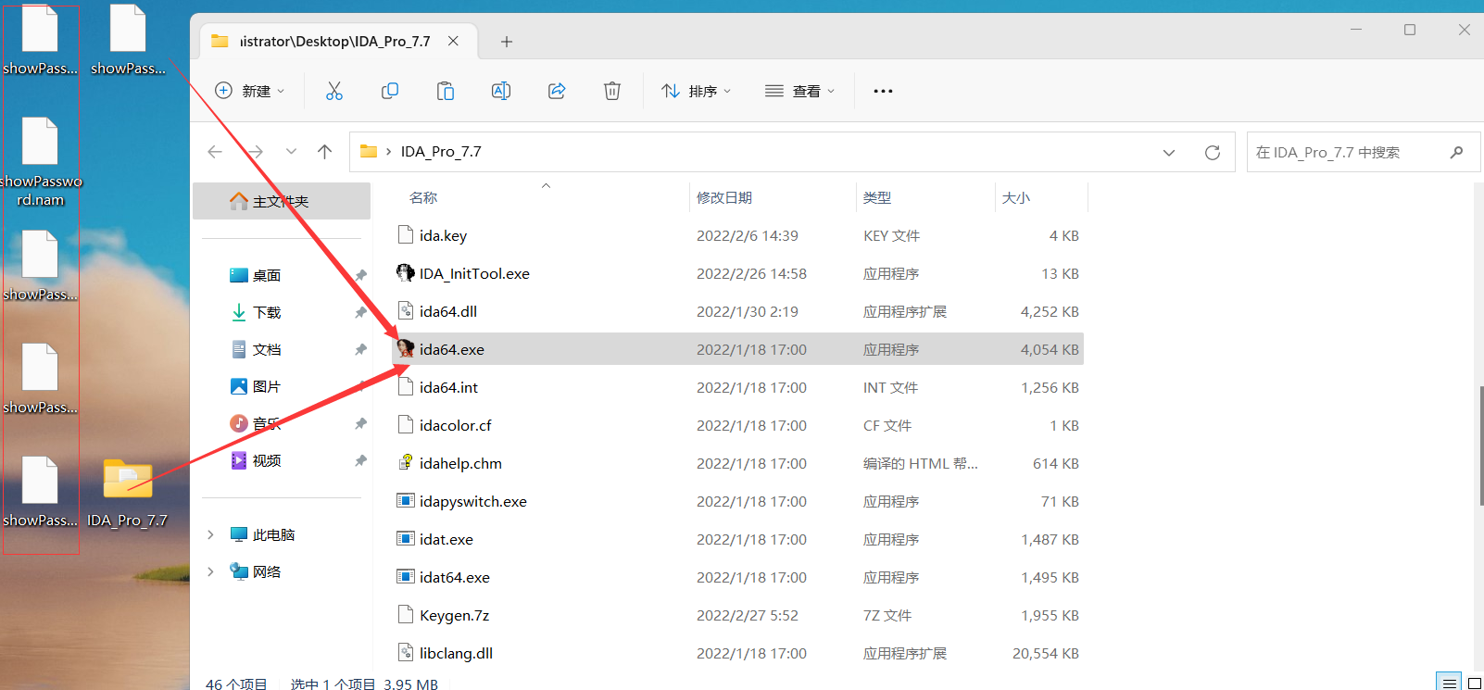1484x690 pixels.
Task: Select the idat64.exe file icon
Action: (406, 577)
